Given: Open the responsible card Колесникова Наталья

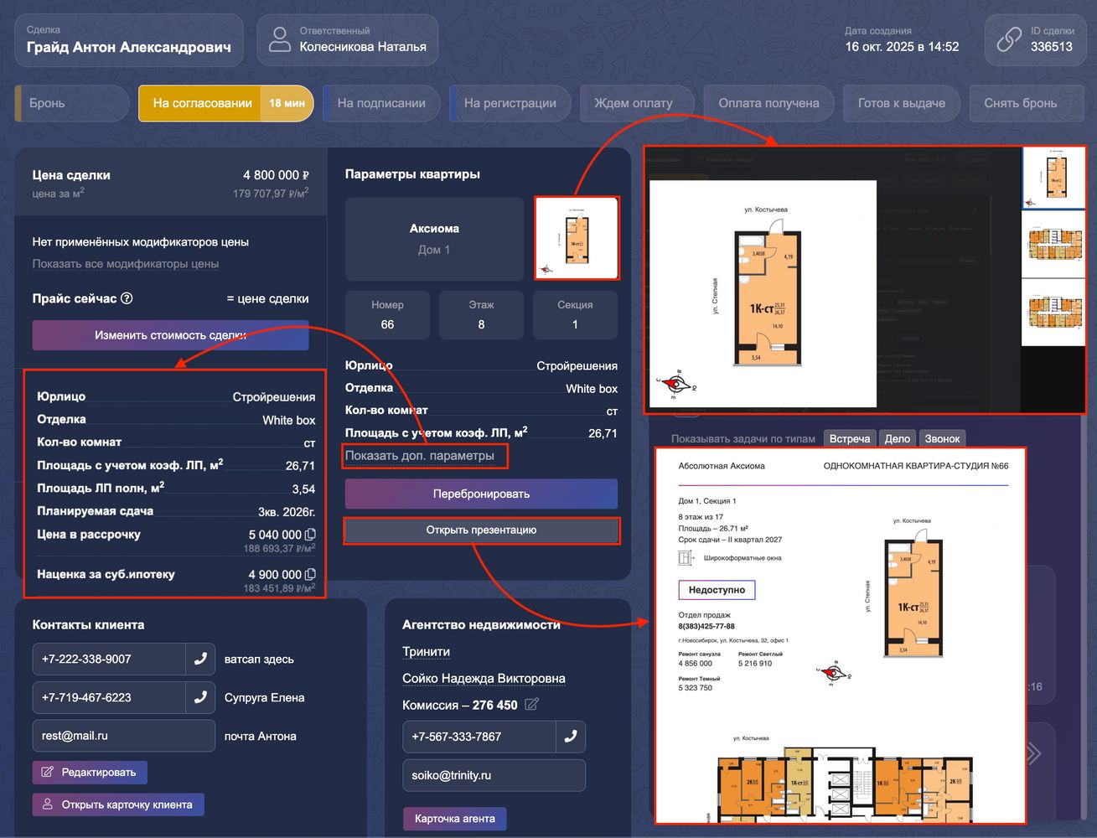Looking at the screenshot, I should (348, 40).
